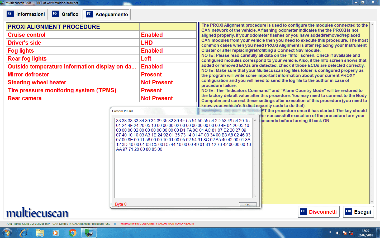This screenshot has width=380, height=238.
Task: Open the volume icon in system tray
Action: point(338,233)
